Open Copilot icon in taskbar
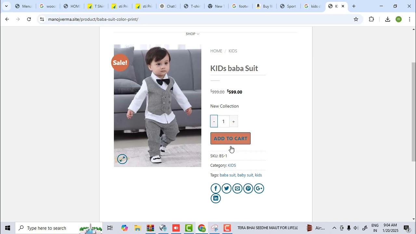This screenshot has width=416, height=234. 124,228
